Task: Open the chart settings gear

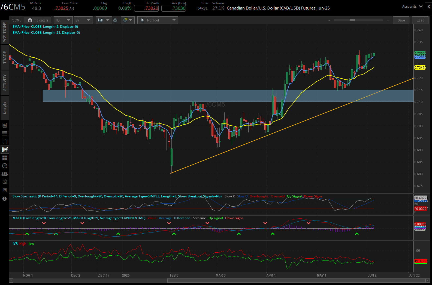Action: click(x=115, y=20)
